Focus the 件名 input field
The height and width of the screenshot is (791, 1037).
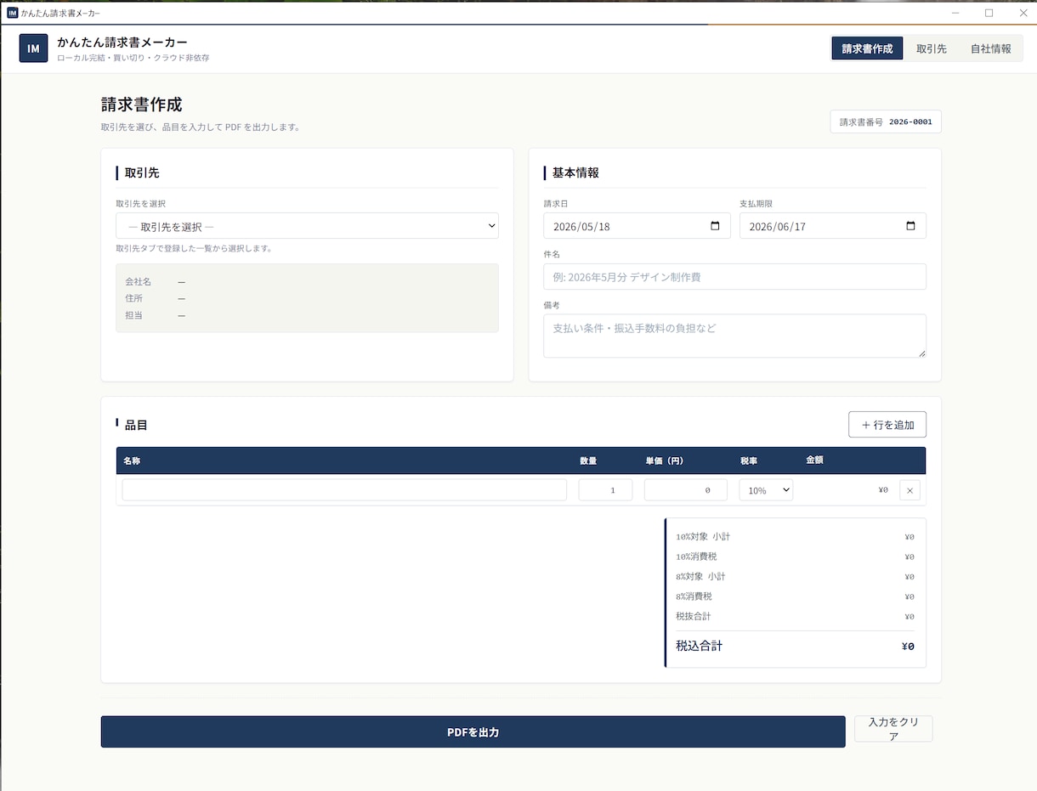tap(734, 277)
